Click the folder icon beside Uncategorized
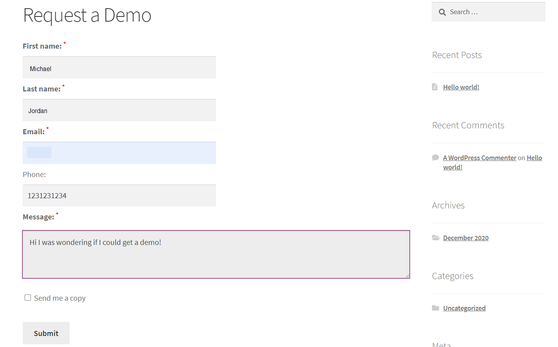Screen dimensions: 558x347 click(435, 308)
